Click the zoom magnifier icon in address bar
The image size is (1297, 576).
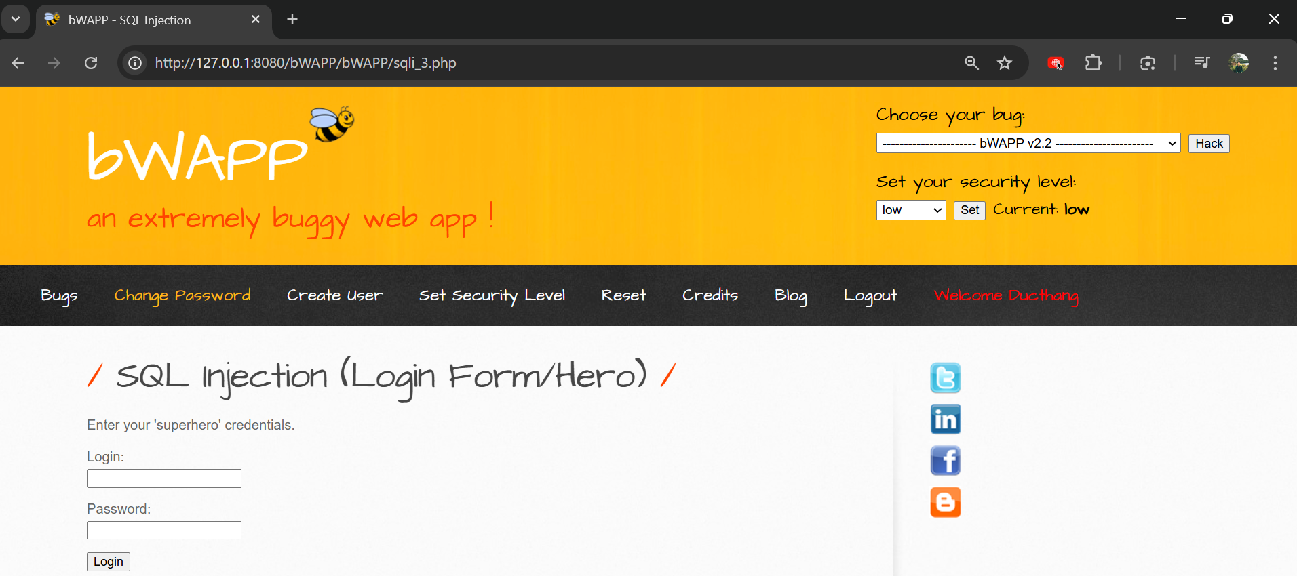(x=971, y=63)
